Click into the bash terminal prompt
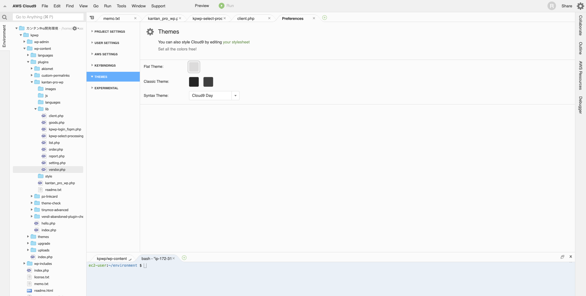The image size is (586, 296). point(145,265)
